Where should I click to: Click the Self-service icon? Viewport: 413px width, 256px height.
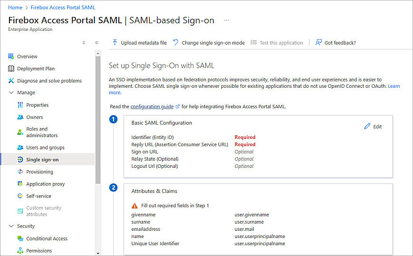[x=20, y=196]
